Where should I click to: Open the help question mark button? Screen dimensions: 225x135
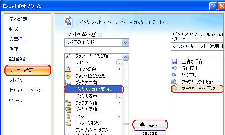[x=213, y=6]
